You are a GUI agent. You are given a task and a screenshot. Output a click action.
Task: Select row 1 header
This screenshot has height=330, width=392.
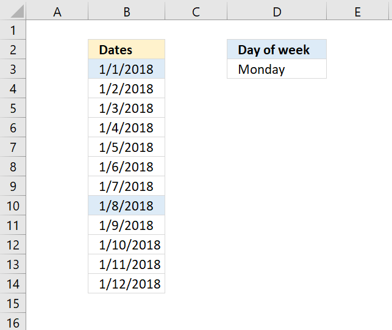[x=13, y=30]
